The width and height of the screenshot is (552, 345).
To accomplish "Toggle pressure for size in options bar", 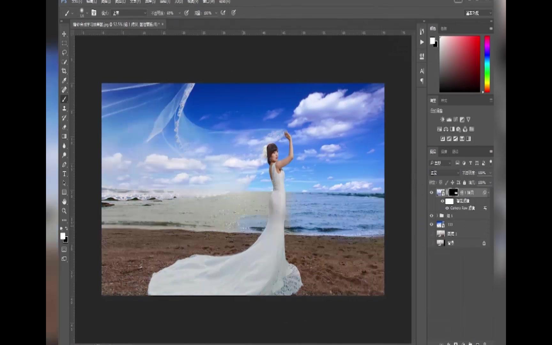I will tap(234, 13).
